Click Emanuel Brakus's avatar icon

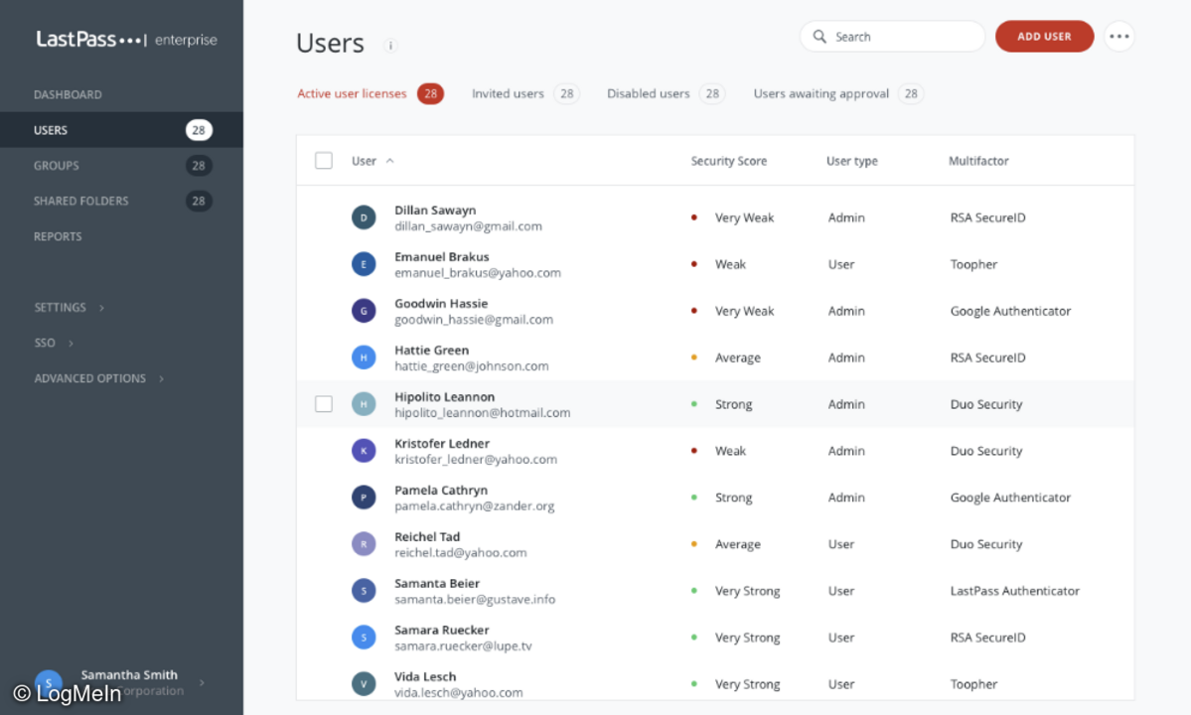364,264
